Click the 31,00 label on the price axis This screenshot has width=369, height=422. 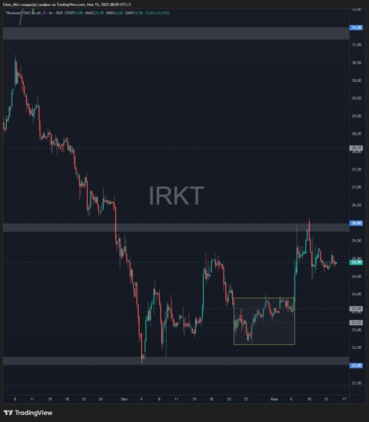(x=356, y=45)
